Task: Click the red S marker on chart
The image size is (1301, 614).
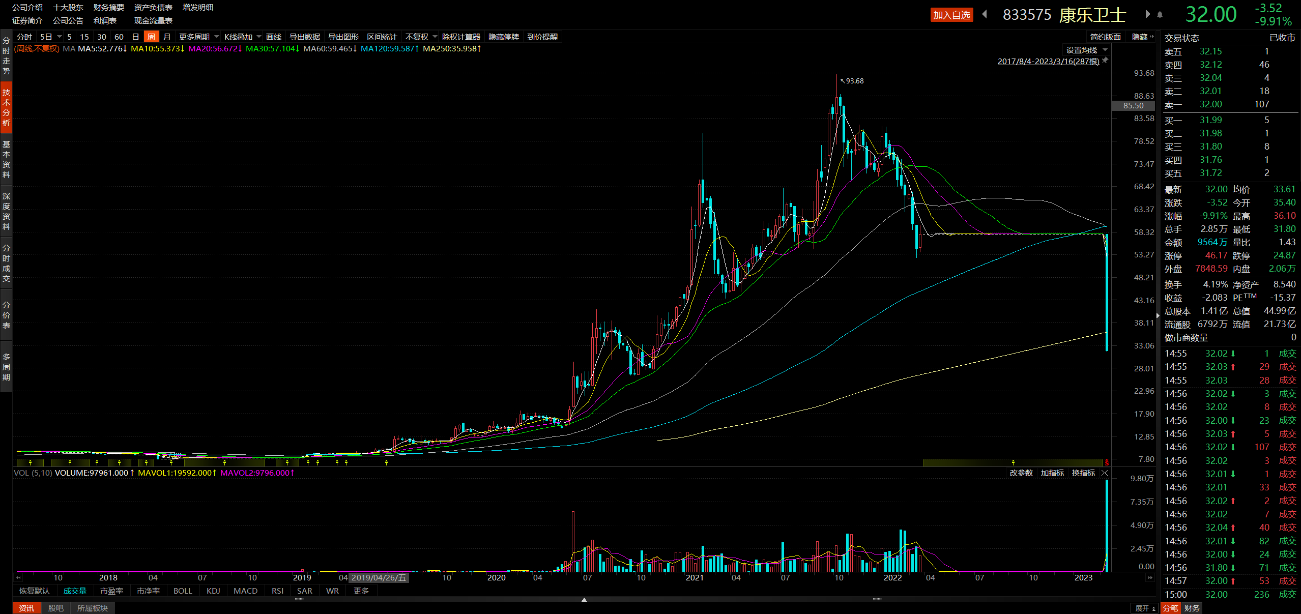Action: click(1107, 462)
